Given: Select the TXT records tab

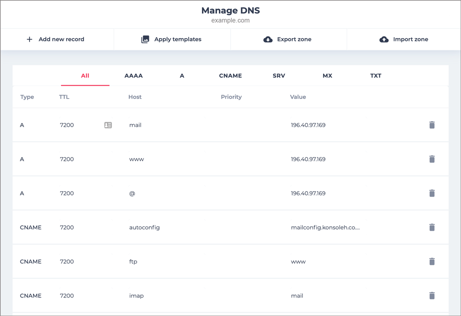Looking at the screenshot, I should [376, 76].
